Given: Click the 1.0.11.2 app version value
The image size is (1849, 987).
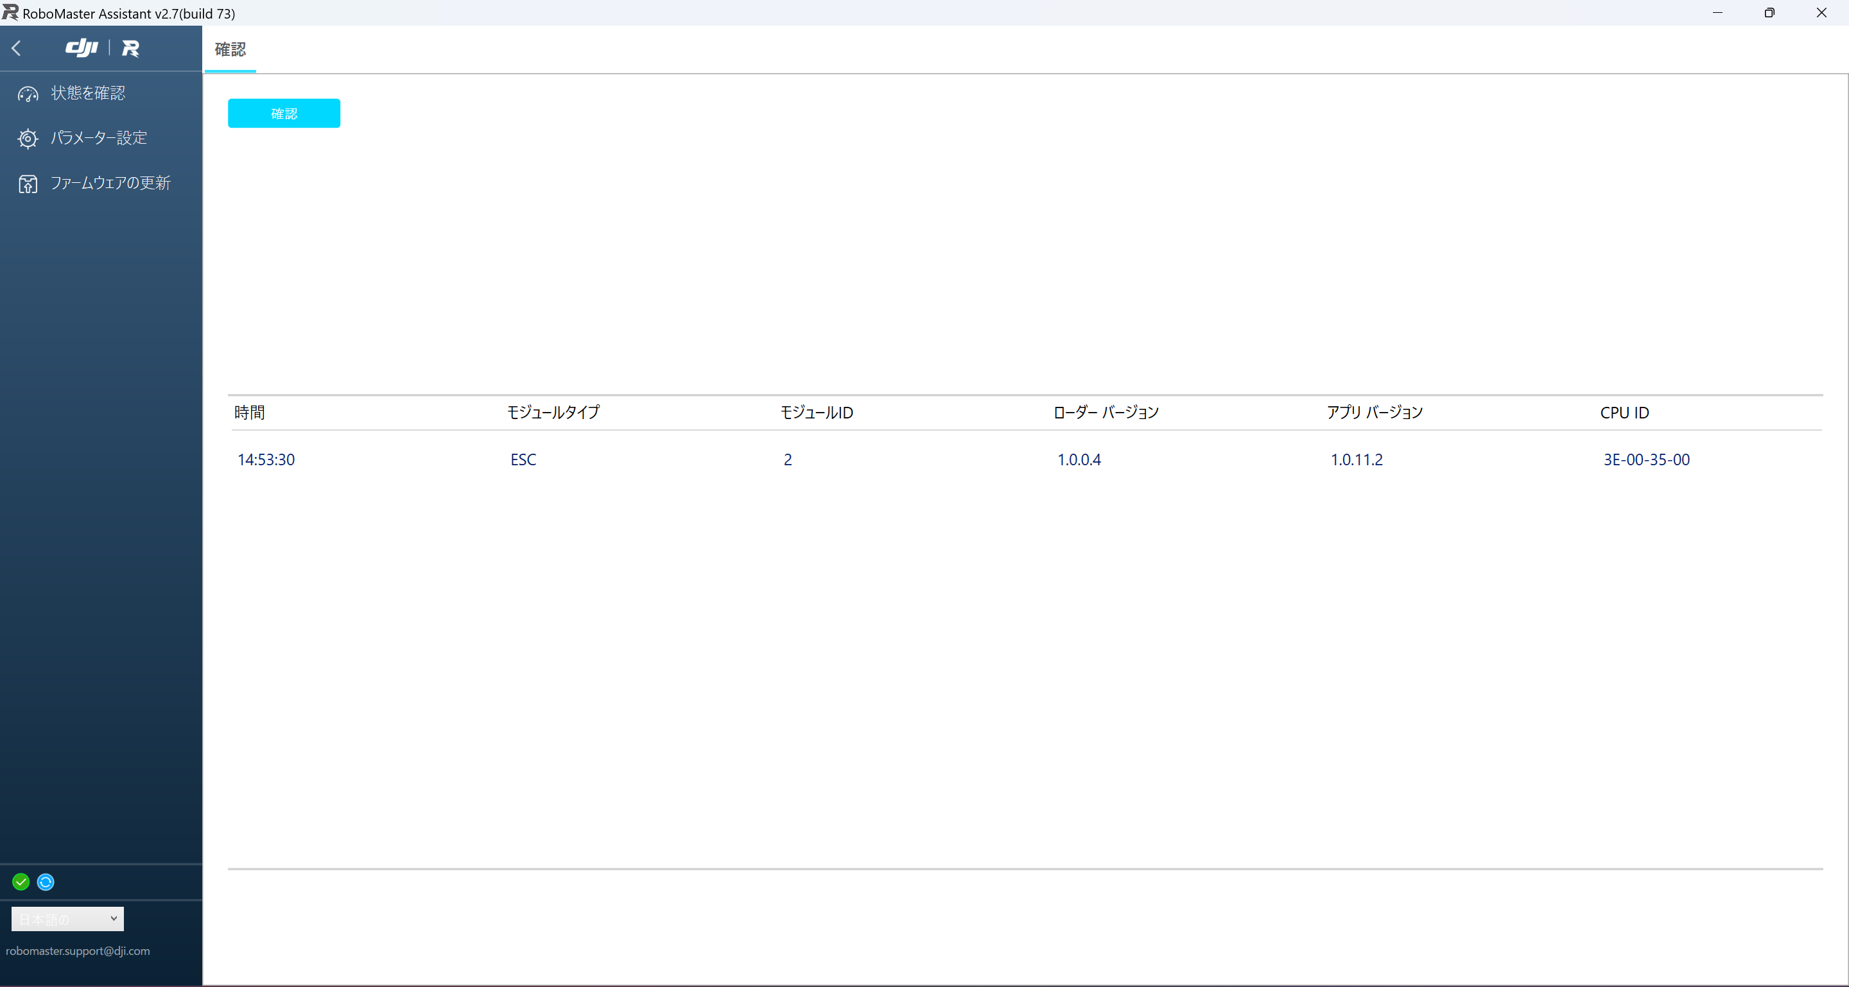Looking at the screenshot, I should point(1357,459).
